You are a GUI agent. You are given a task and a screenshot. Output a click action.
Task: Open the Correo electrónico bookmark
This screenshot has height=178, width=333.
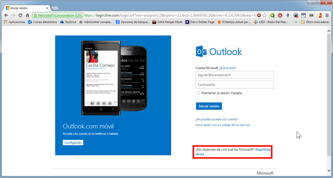pos(43,22)
